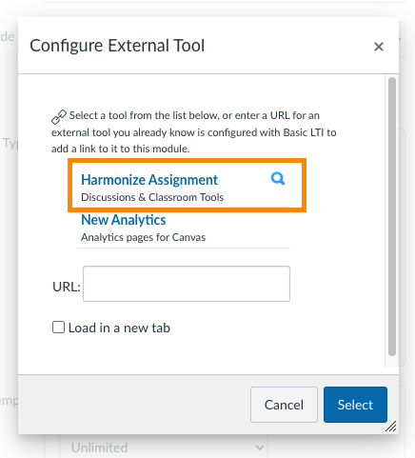Click the magnifier icon beside Harmonize Assignment
The height and width of the screenshot is (458, 415).
click(x=278, y=179)
